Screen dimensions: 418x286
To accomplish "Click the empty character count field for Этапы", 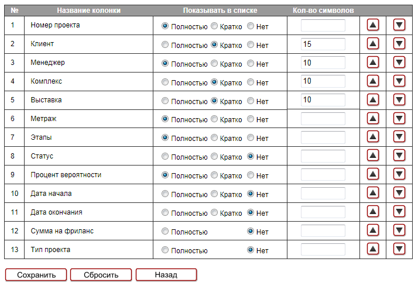I will tap(323, 138).
